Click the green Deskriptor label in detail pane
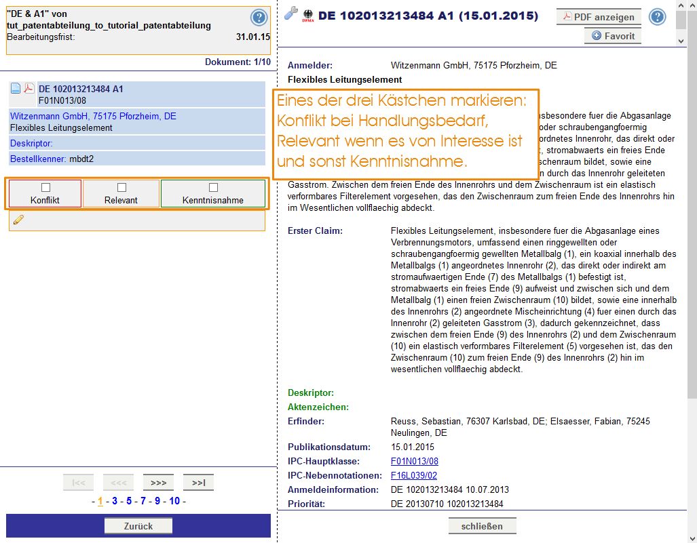 click(x=311, y=393)
